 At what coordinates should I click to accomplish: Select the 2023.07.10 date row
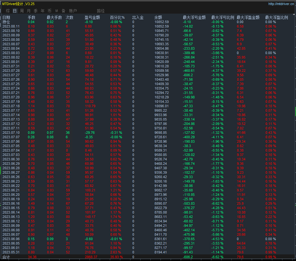click(11, 133)
